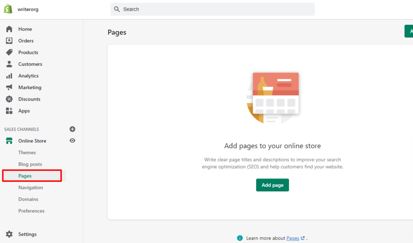Click the Shopify logo
The height and width of the screenshot is (243, 413).
(8, 8)
